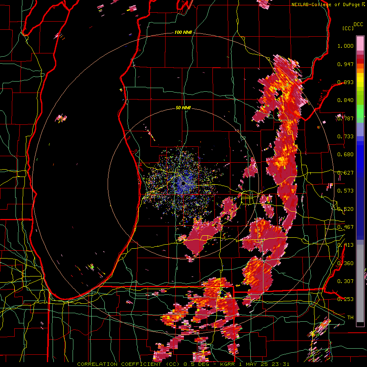Image resolution: width=367 pixels, height=367 pixels.
Task: Select the 0.573 scale value
Action: (x=345, y=191)
